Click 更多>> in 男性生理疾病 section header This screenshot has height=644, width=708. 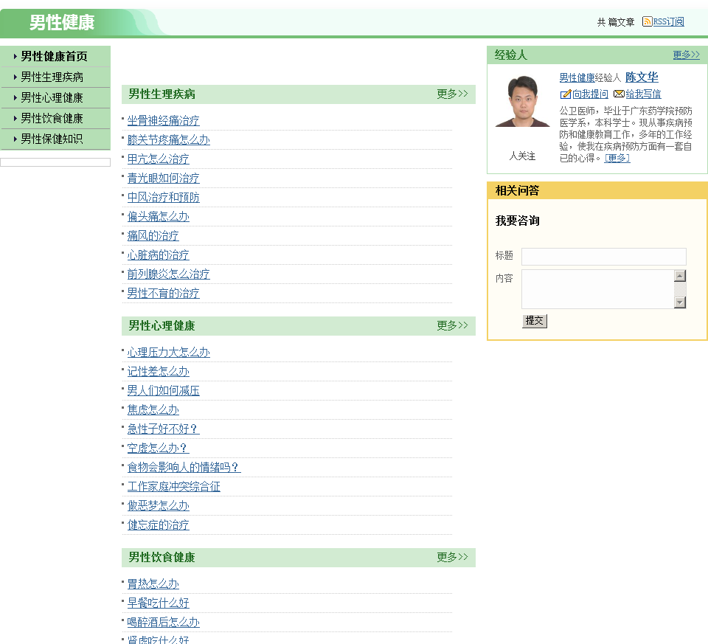452,94
